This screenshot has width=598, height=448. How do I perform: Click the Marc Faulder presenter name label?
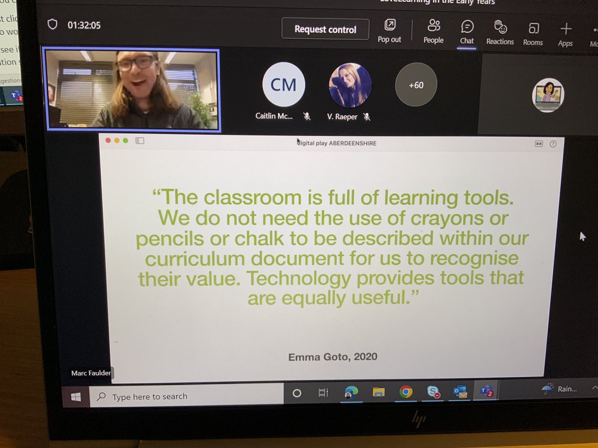91,373
